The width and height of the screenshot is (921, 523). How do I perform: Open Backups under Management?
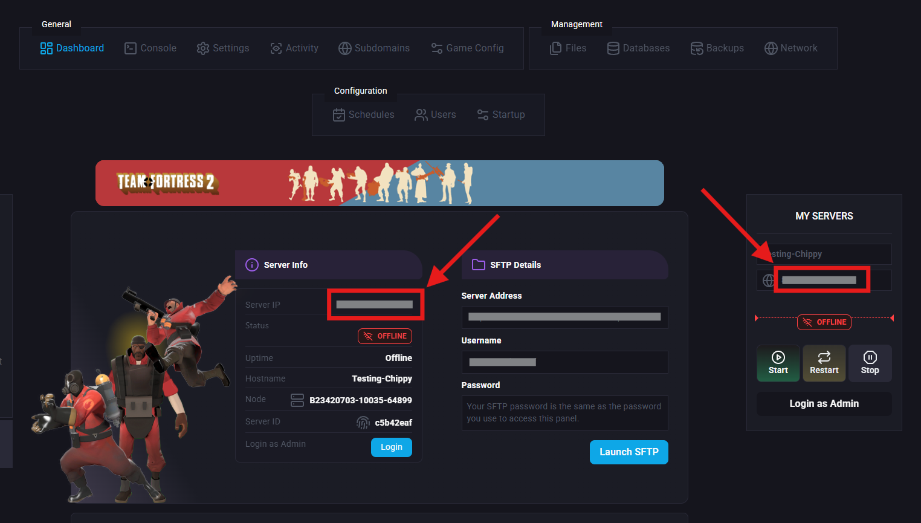[717, 48]
